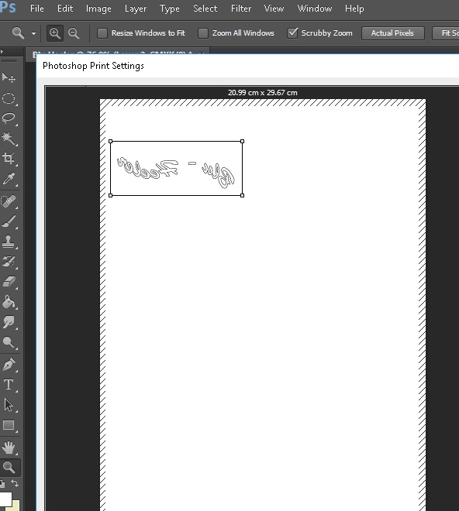Screen dimensions: 459x511
Task: Select the Move tool
Action: point(9,78)
